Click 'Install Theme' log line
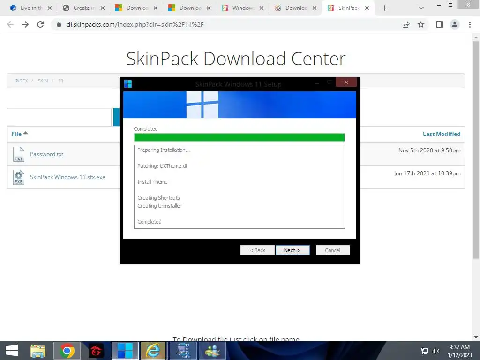Image resolution: width=480 pixels, height=360 pixels. coord(152,182)
